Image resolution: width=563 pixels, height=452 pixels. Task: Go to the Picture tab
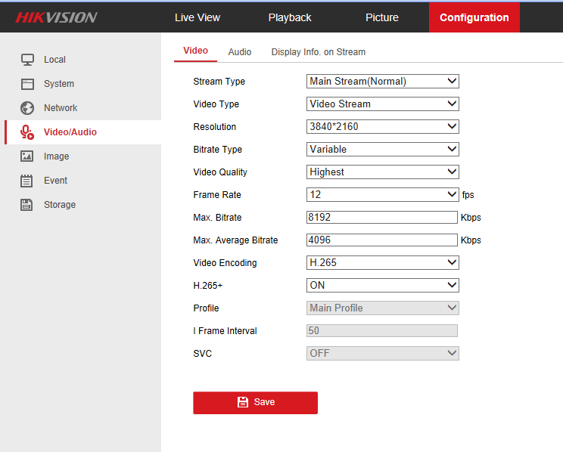pyautogui.click(x=382, y=17)
